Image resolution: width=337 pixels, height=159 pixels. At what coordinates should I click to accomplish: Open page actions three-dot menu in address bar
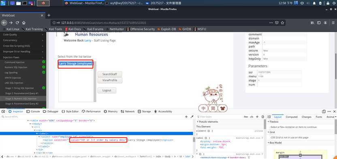pyautogui.click(x=271, y=23)
